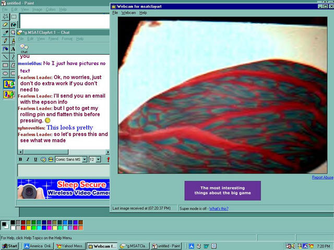Viewport: 334px width, 250px height.
Task: Switch to g.MSATClayArt chat taskbar button
Action: pyautogui.click(x=134, y=246)
